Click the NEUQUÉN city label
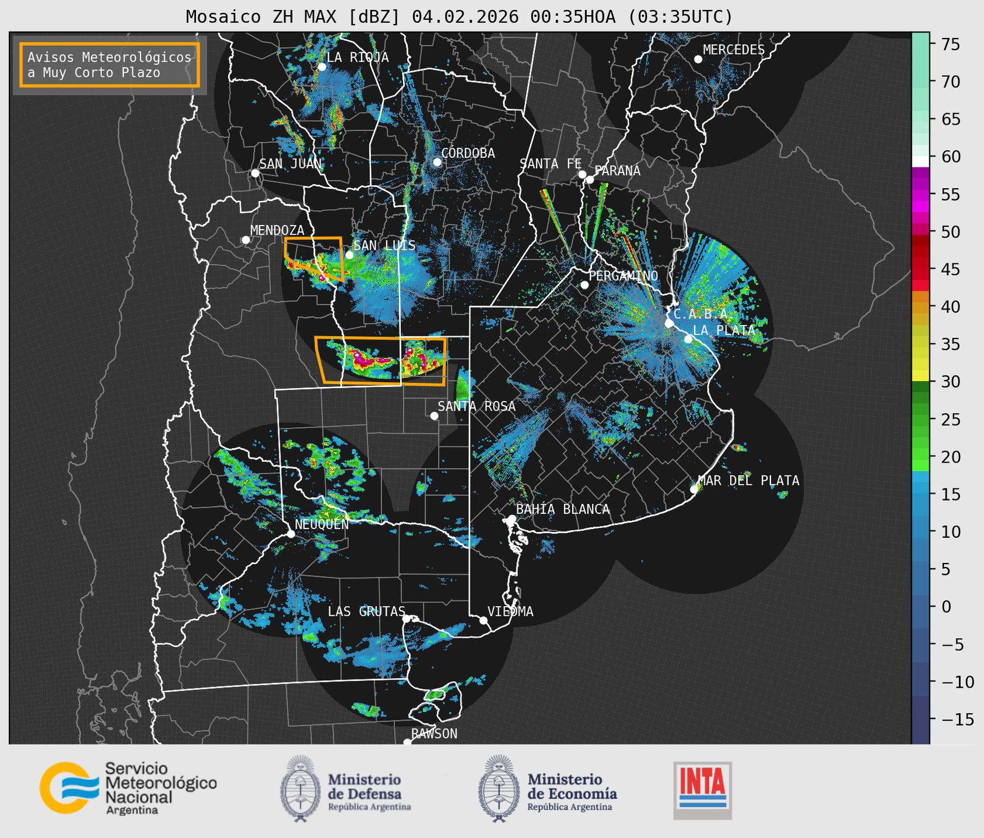This screenshot has height=838, width=984. coord(321,524)
